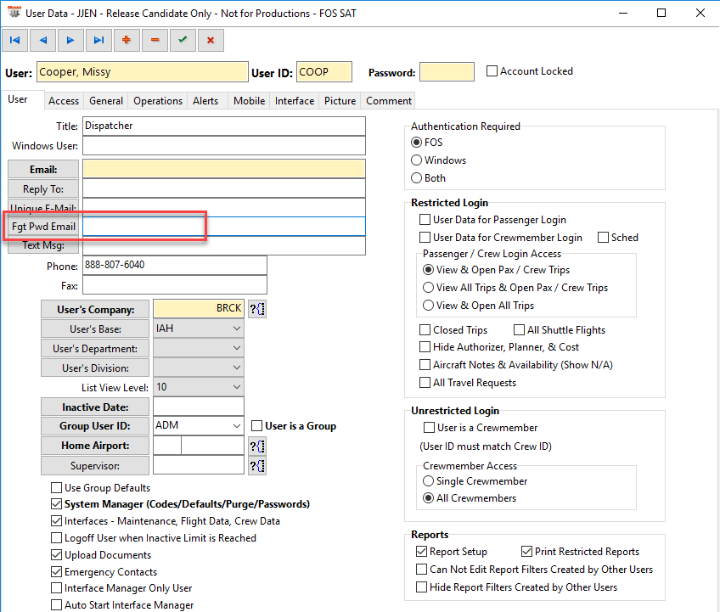Open the Home Airport lookup icon
720x612 pixels.
click(257, 446)
